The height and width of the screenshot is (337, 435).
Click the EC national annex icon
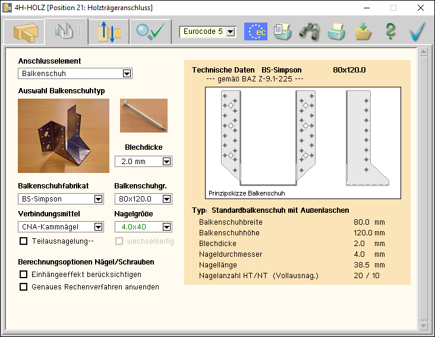pos(256,32)
